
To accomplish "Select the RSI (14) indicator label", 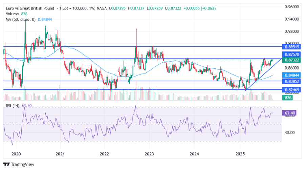I will coord(13,106).
